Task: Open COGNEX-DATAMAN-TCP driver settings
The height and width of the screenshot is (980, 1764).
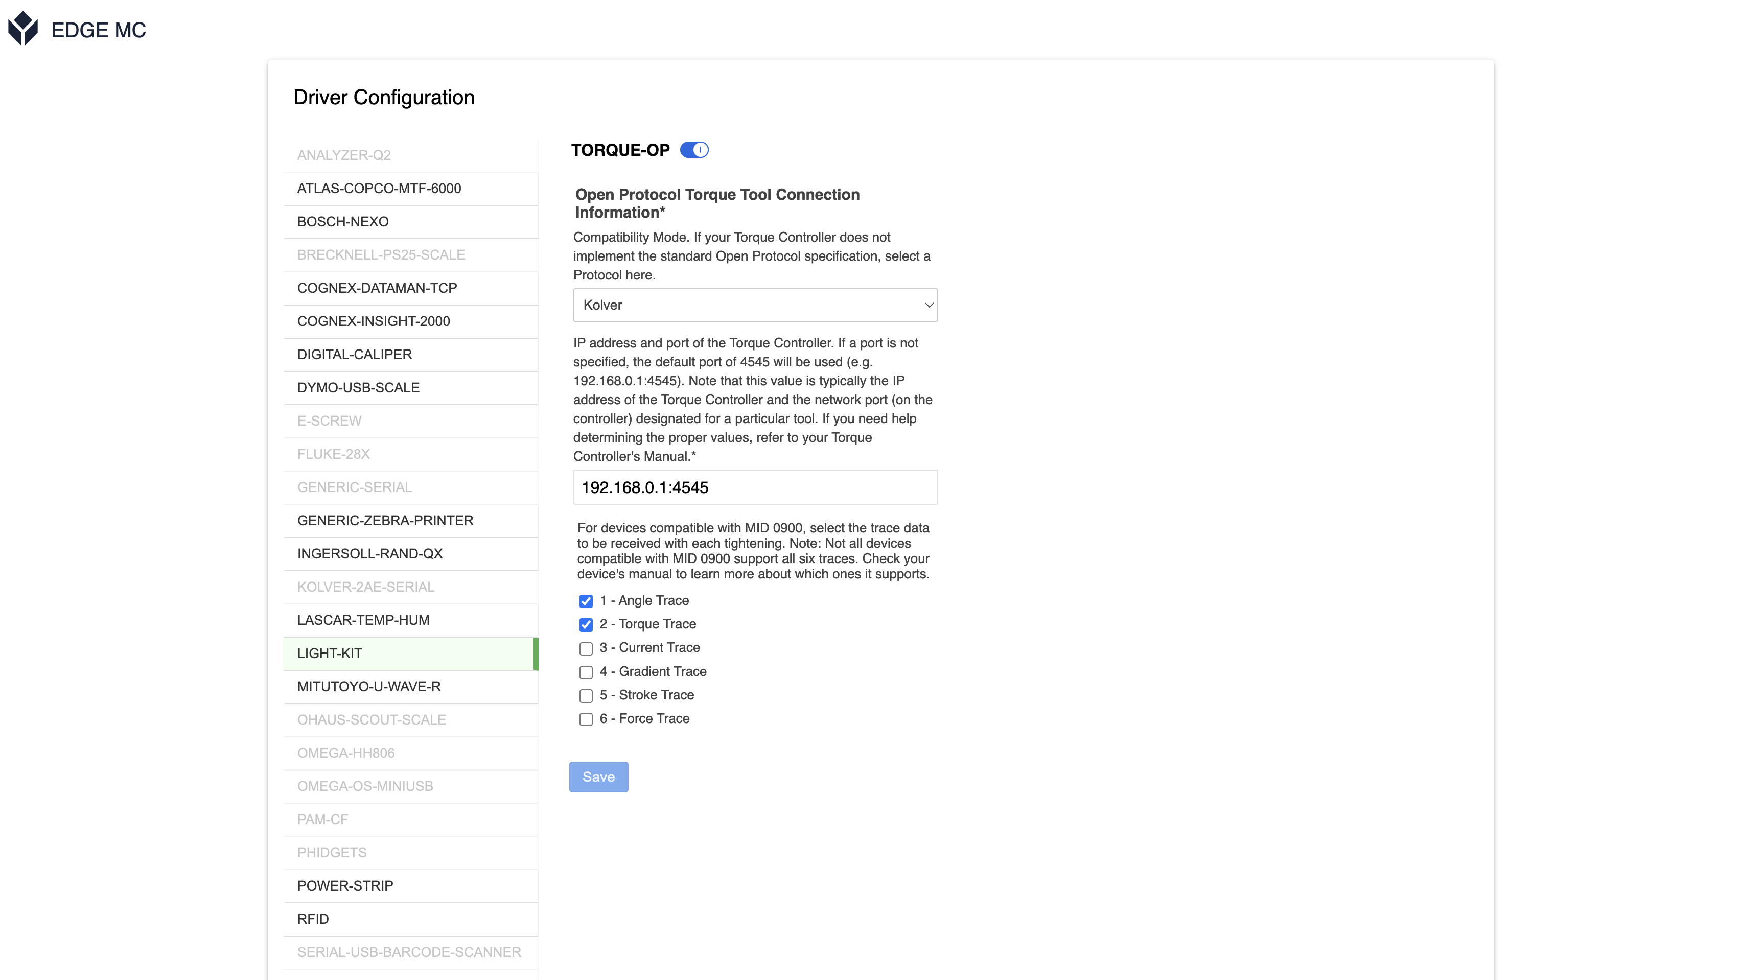Action: (411, 288)
